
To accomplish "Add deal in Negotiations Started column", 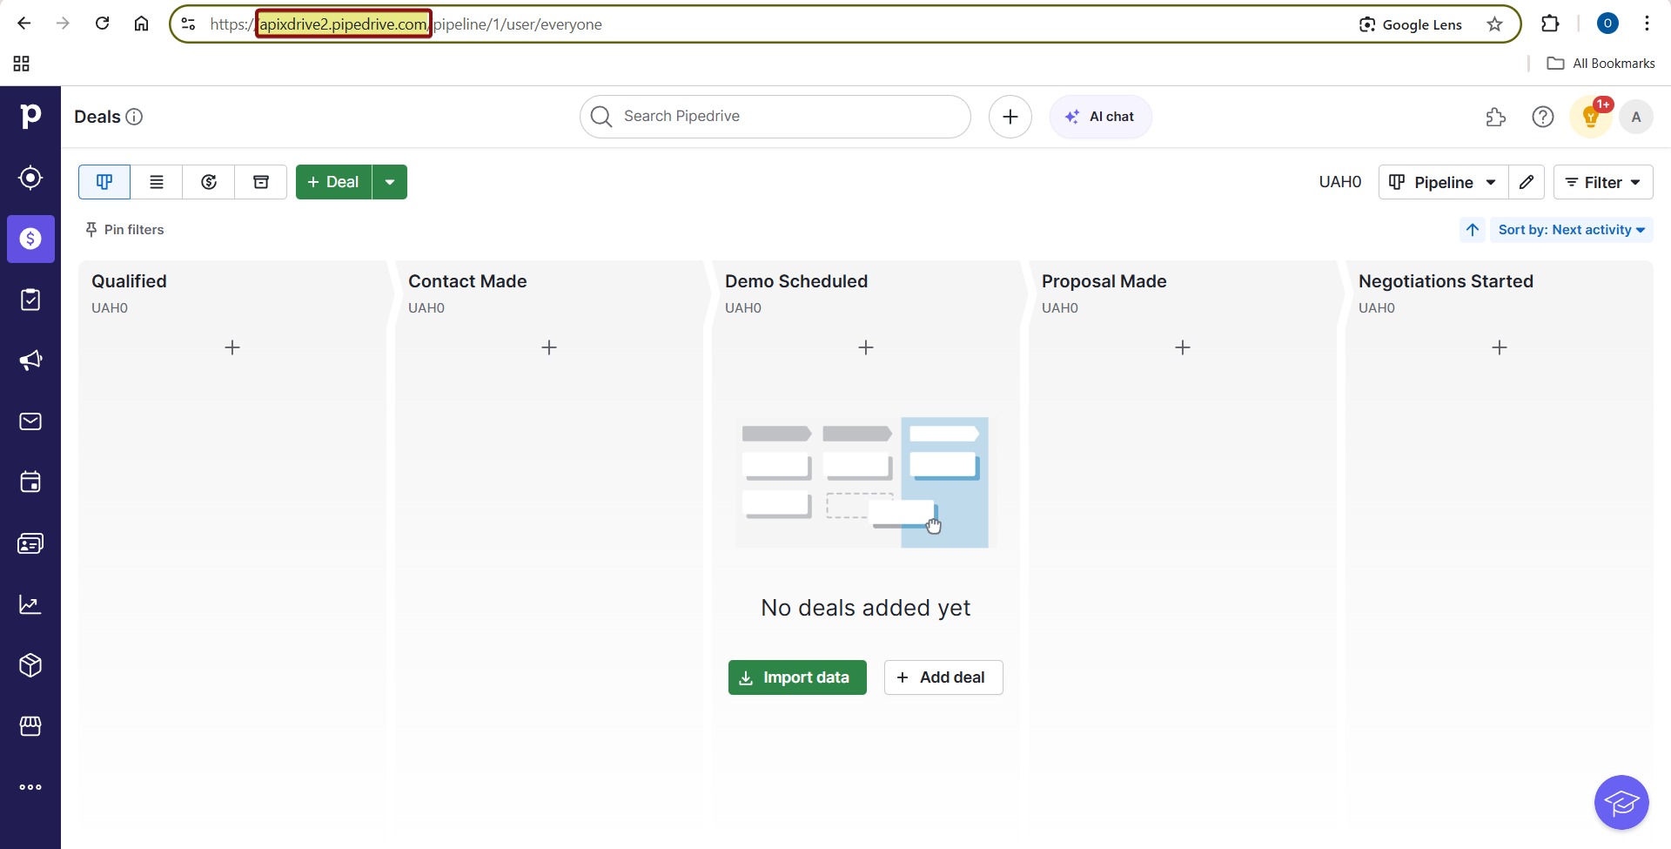I will tap(1500, 347).
